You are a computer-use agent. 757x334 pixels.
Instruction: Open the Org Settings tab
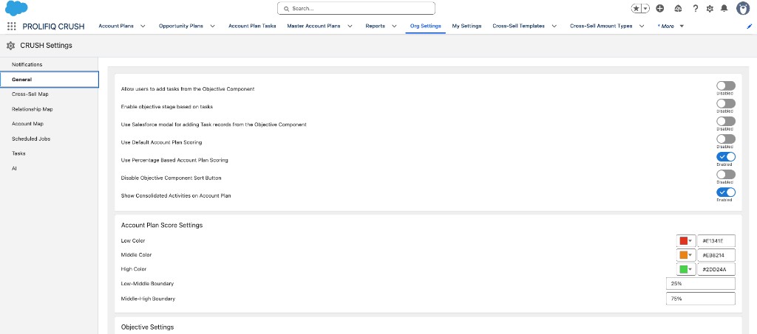pyautogui.click(x=425, y=27)
